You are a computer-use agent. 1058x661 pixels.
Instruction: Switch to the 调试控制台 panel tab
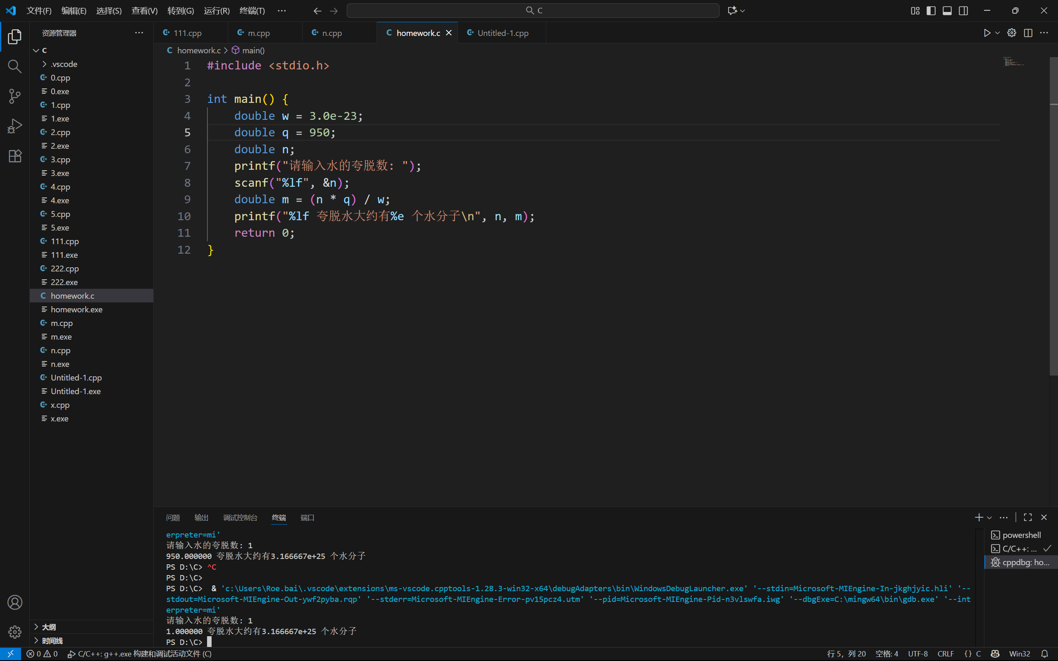point(240,518)
